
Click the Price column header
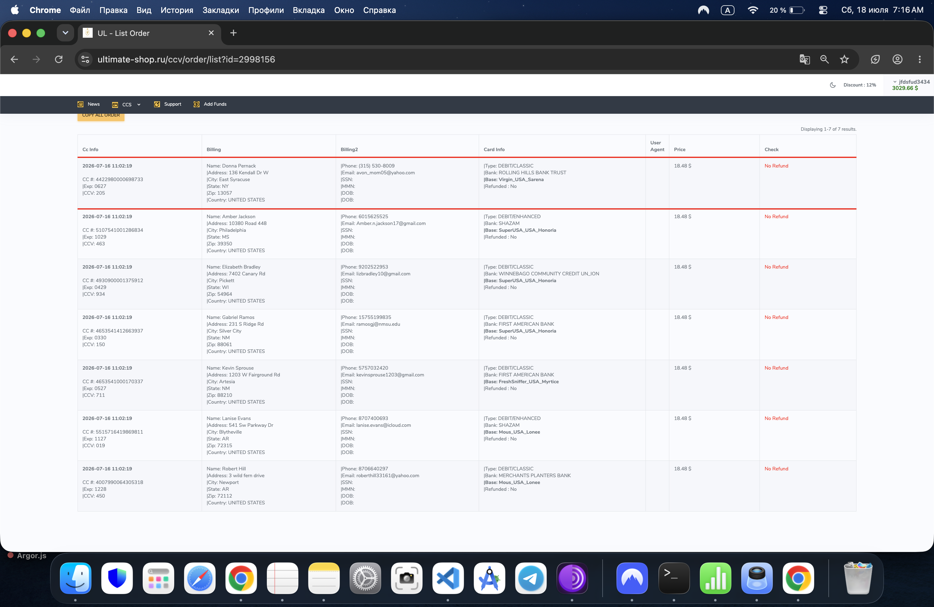click(680, 150)
